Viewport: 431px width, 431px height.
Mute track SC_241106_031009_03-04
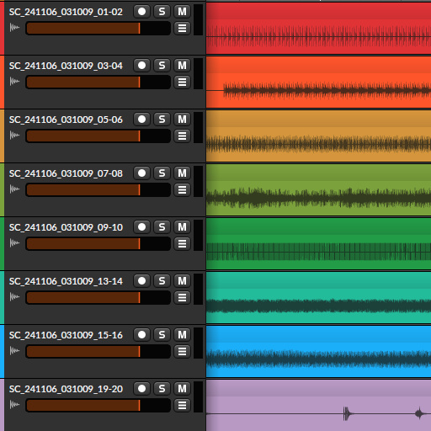click(182, 66)
